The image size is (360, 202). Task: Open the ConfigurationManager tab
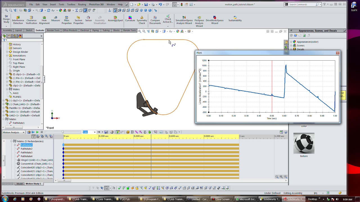[x=15, y=36]
